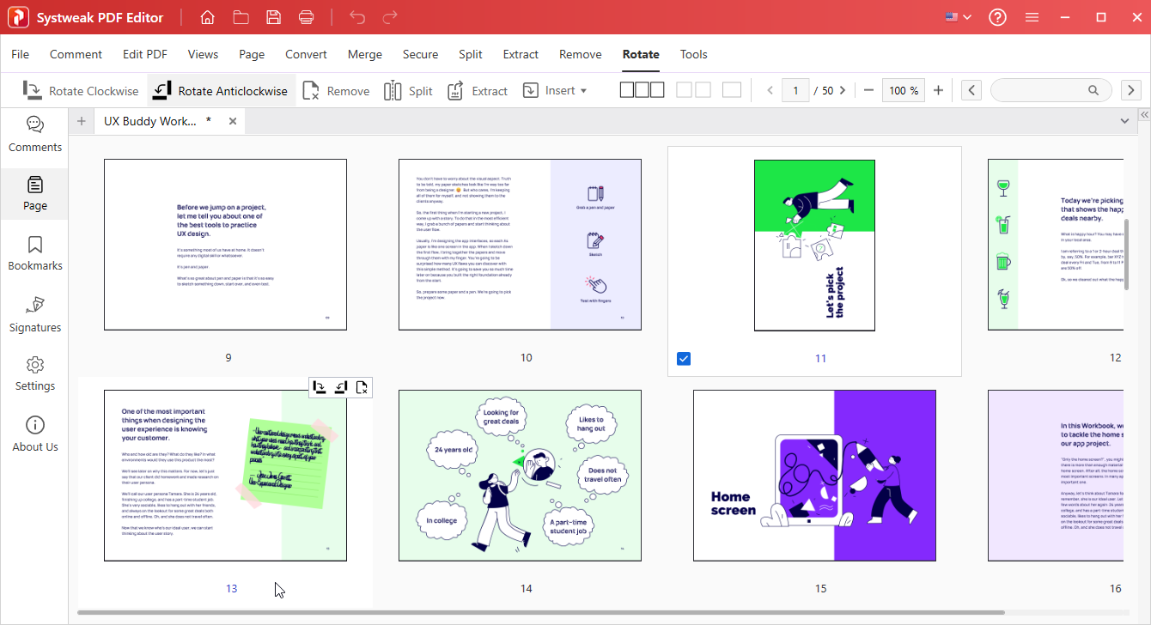This screenshot has width=1151, height=625.
Task: Redo the last action
Action: pyautogui.click(x=390, y=17)
